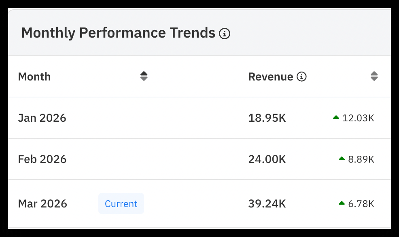Click the 8.89K change value
Image resolution: width=399 pixels, height=237 pixels.
coord(361,159)
